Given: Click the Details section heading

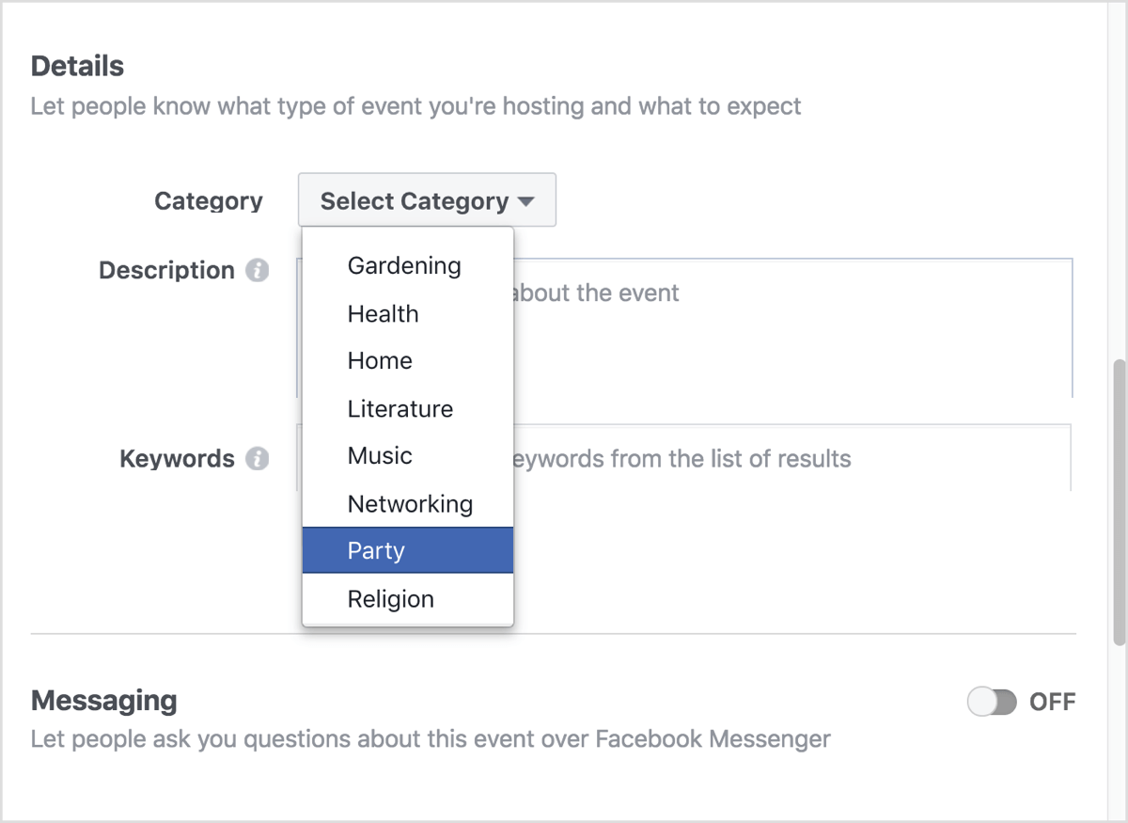Looking at the screenshot, I should pyautogui.click(x=77, y=66).
